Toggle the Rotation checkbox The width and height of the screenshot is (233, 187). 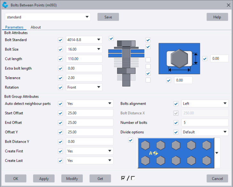click(x=60, y=87)
